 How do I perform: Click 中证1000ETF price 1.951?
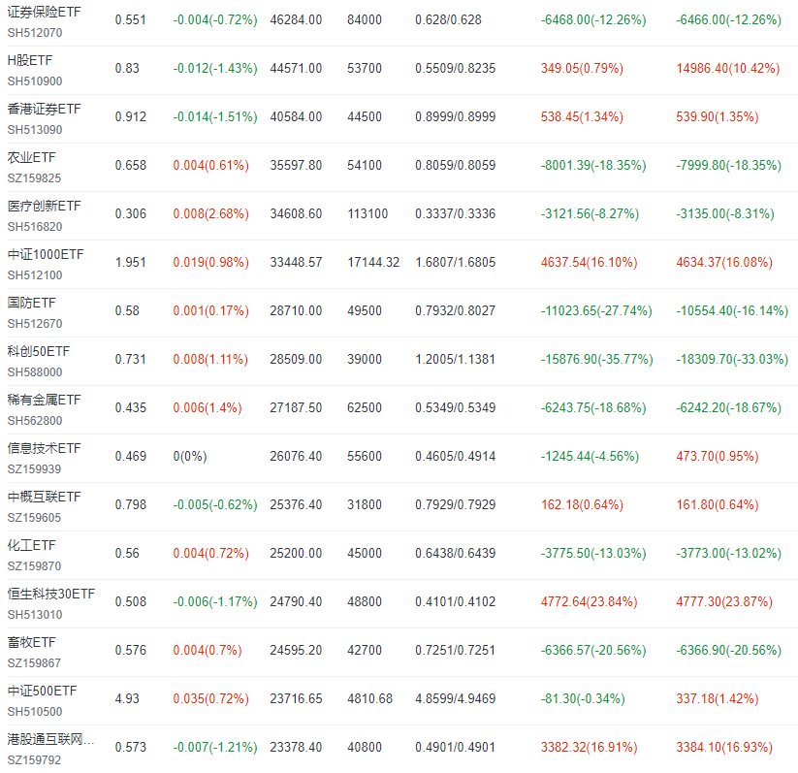(x=131, y=262)
